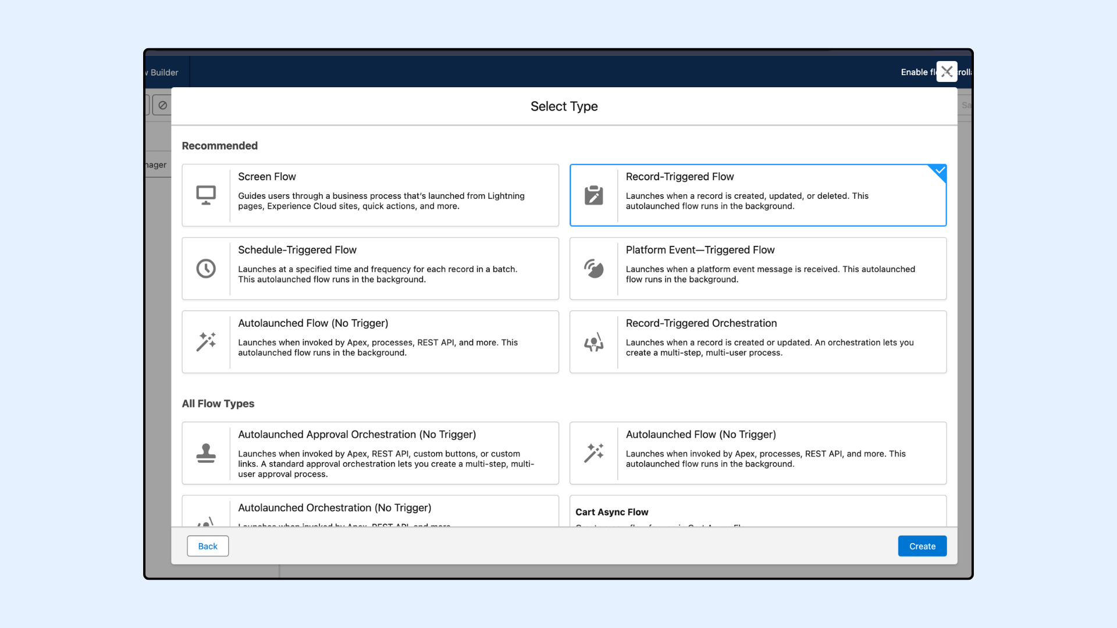Click the Platform Event satellite dish icon
The image size is (1117, 628).
tap(593, 269)
